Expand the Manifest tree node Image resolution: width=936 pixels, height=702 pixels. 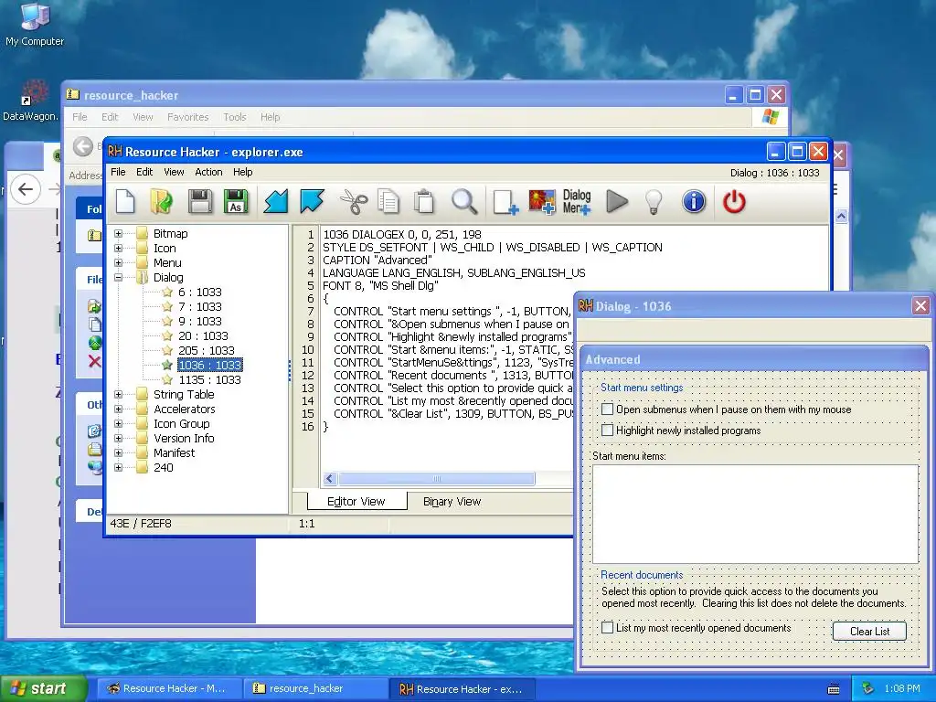118,452
